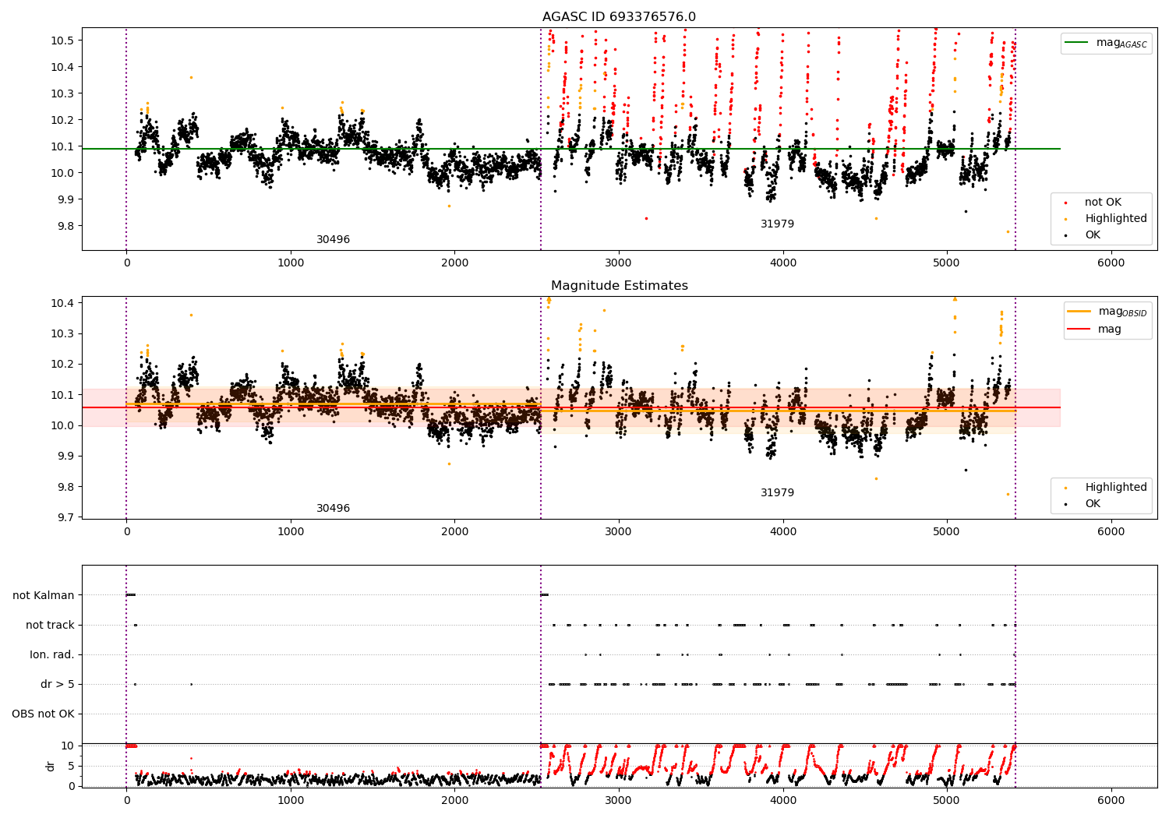1169x818 pixels.
Task: Click the 'Ion. rad.' axis label
Action: (52, 655)
